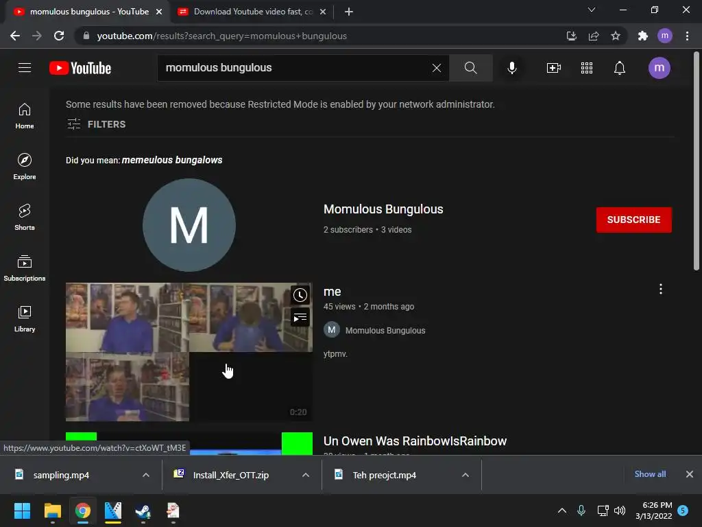Expand options for Teh preojct.mp4 download
Viewport: 702px width, 527px height.
pyautogui.click(x=465, y=475)
